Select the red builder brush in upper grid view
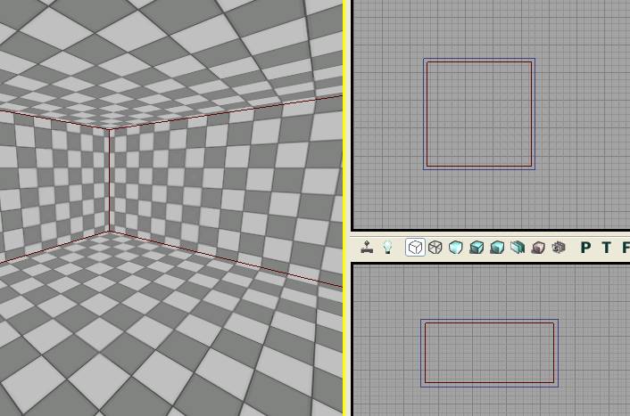 point(479,114)
